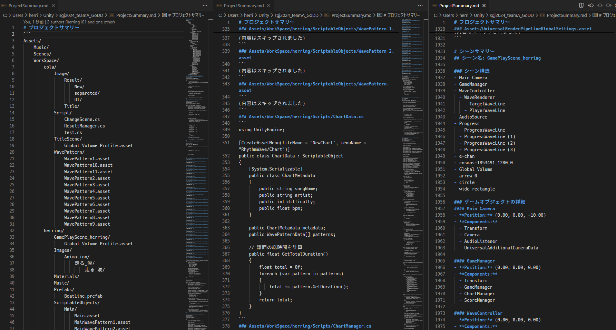Click Markdown file icon on right group tab

click(435, 6)
